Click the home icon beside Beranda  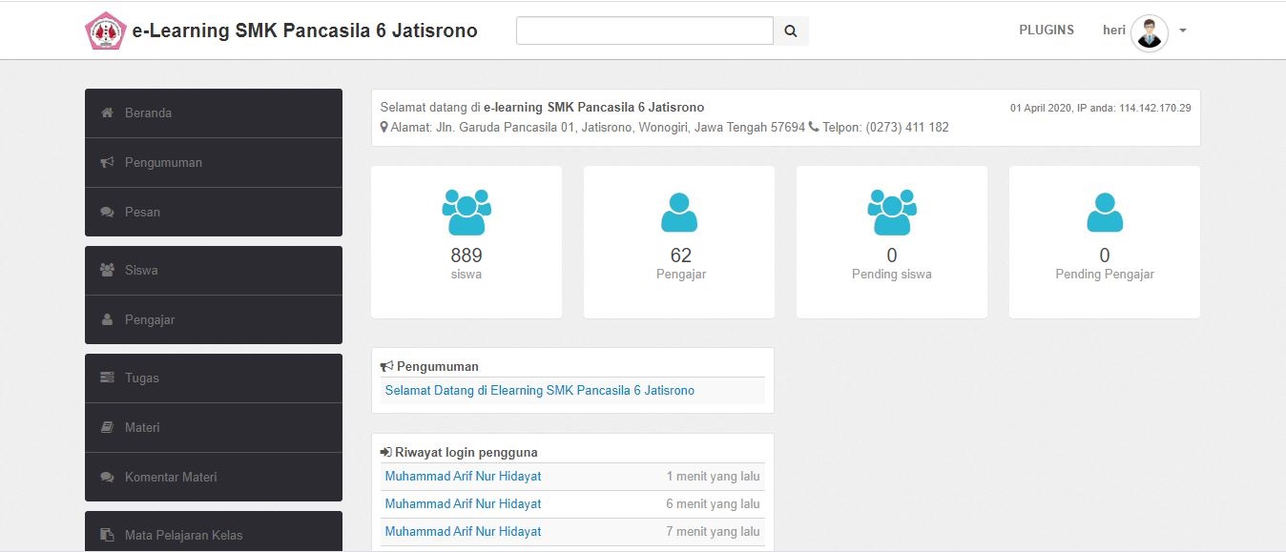point(107,112)
